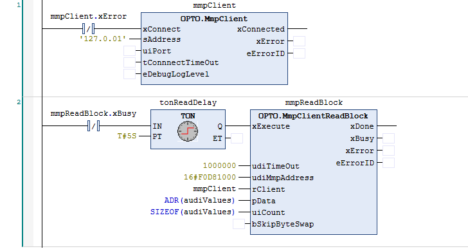Select network number 2 in the margin
468x249 pixels.
(x=19, y=102)
